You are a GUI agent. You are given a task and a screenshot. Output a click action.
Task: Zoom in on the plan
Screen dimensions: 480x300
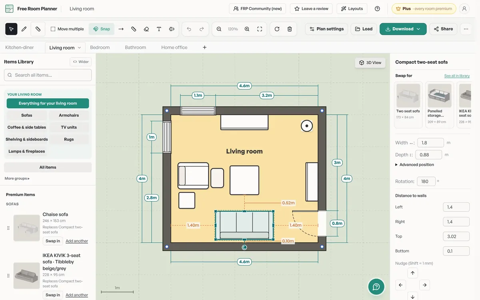point(247,29)
